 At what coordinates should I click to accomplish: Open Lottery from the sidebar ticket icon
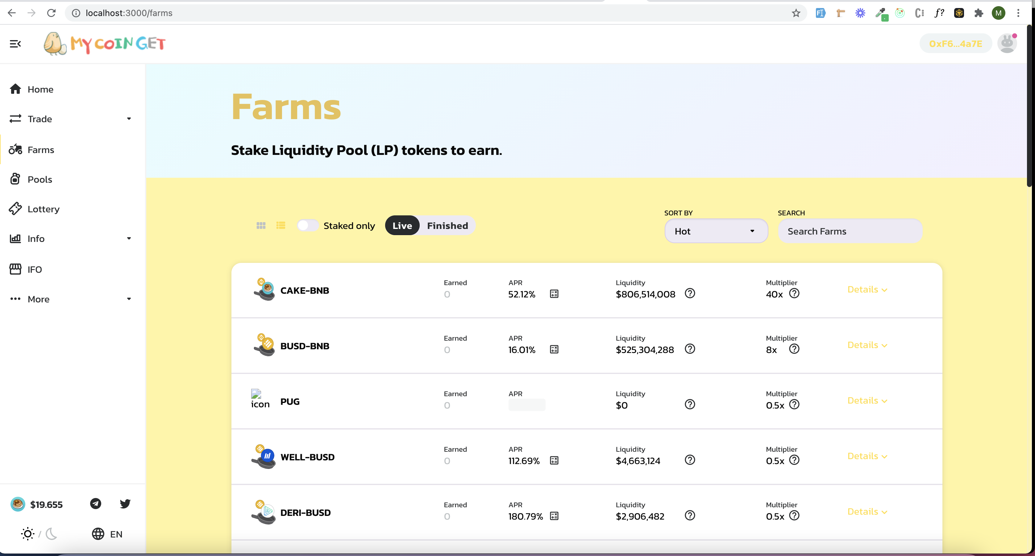coord(15,209)
